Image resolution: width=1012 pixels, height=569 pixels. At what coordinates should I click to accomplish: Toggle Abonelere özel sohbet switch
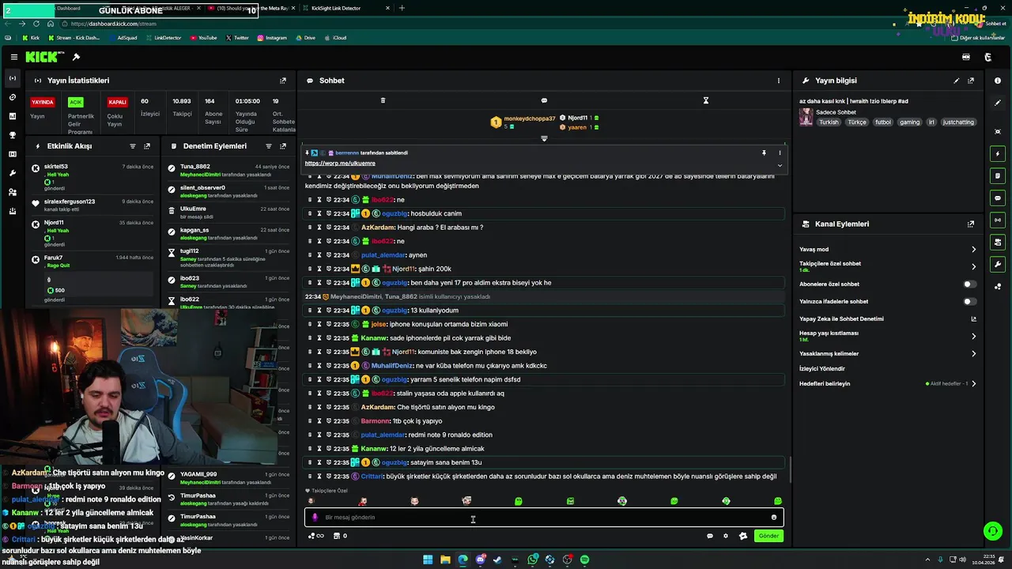(969, 284)
